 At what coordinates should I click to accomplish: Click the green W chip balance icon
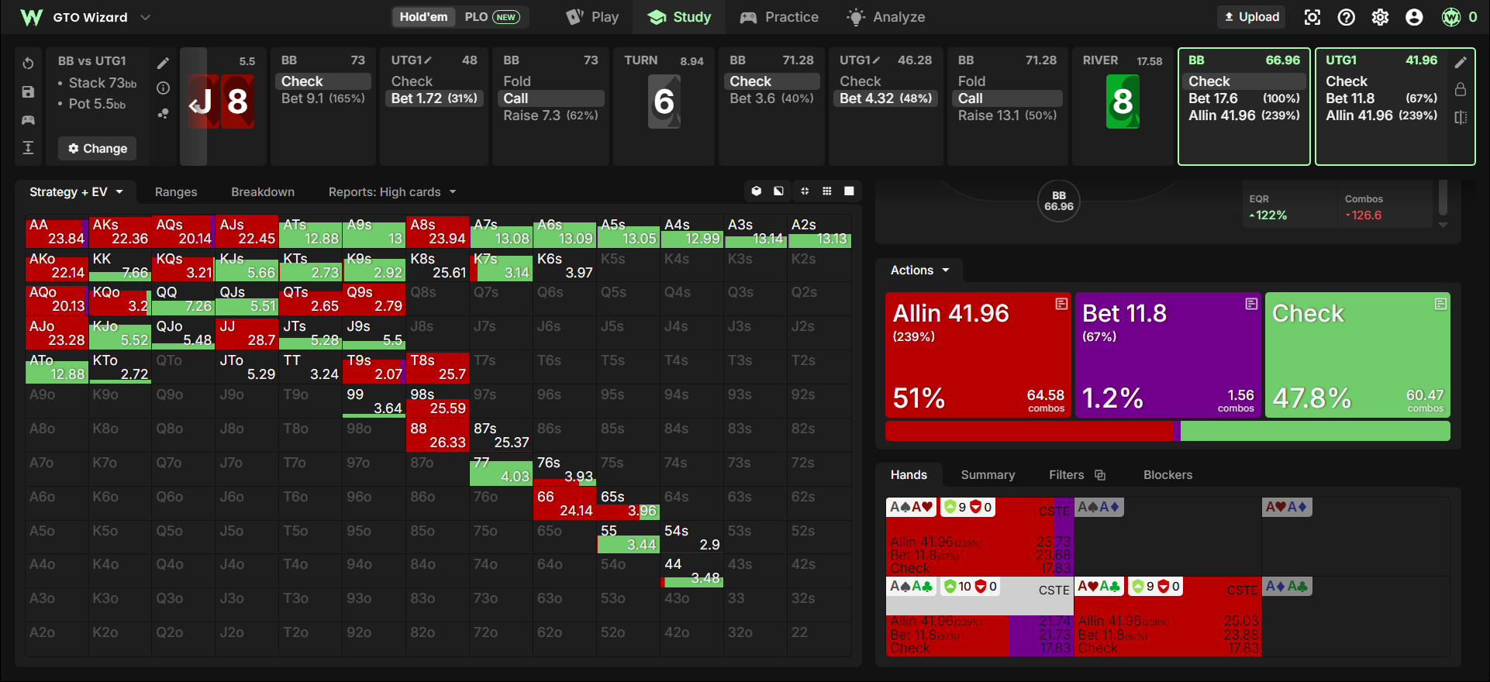(1450, 17)
